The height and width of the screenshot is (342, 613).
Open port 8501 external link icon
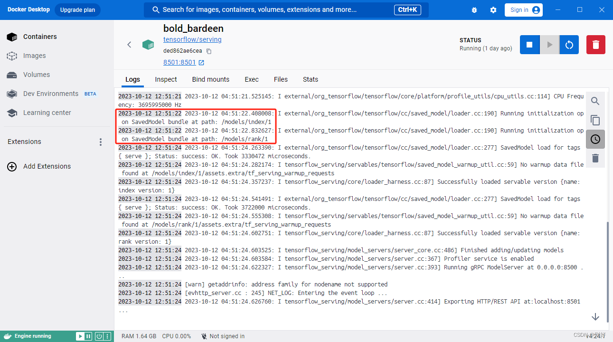[201, 63]
